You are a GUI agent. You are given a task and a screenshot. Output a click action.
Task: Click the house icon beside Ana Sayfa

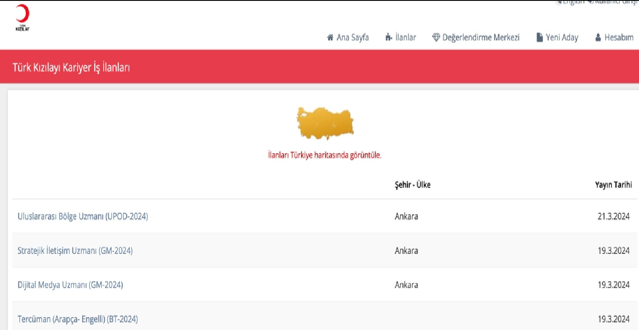tap(330, 37)
